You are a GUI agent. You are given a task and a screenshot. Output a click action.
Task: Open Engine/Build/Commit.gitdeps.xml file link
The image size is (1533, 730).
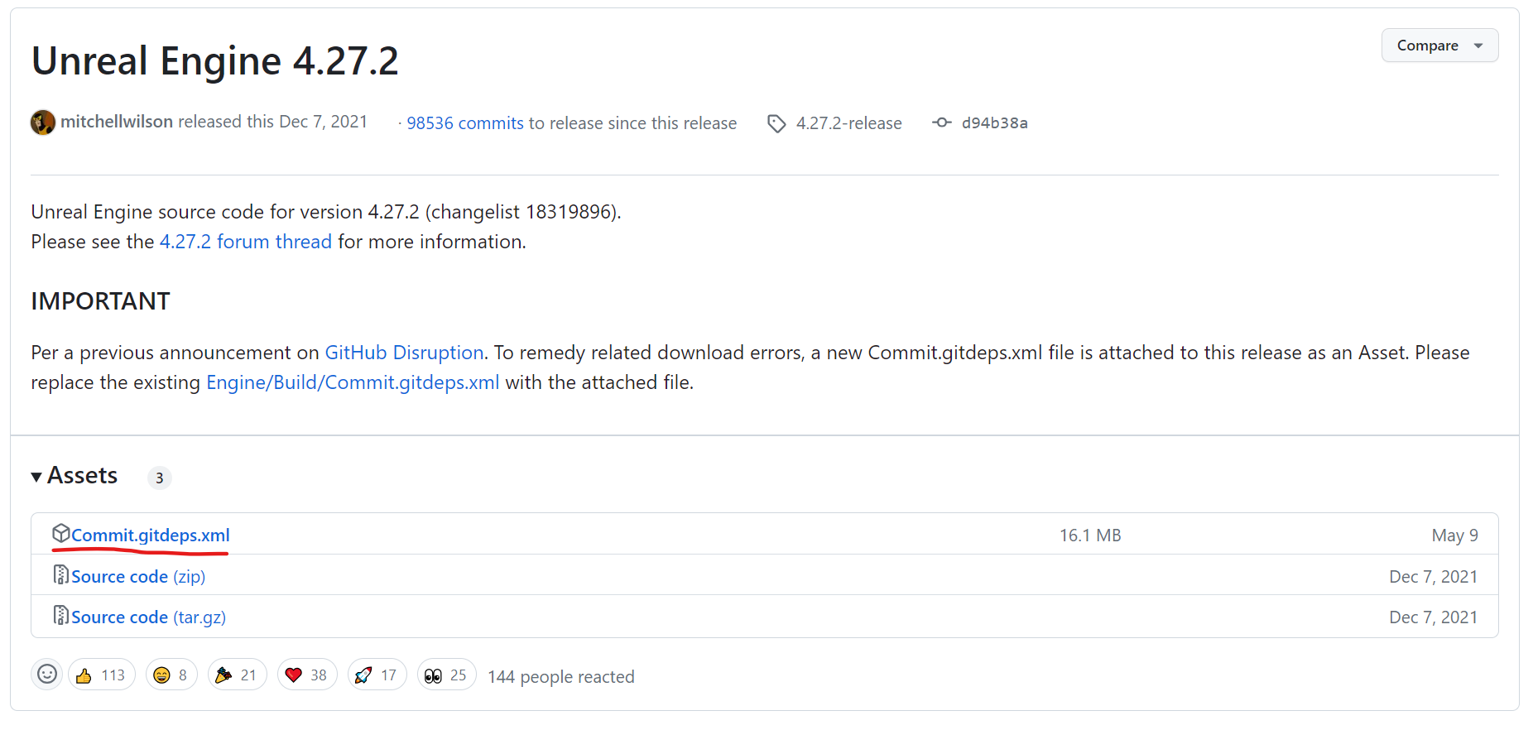[353, 382]
